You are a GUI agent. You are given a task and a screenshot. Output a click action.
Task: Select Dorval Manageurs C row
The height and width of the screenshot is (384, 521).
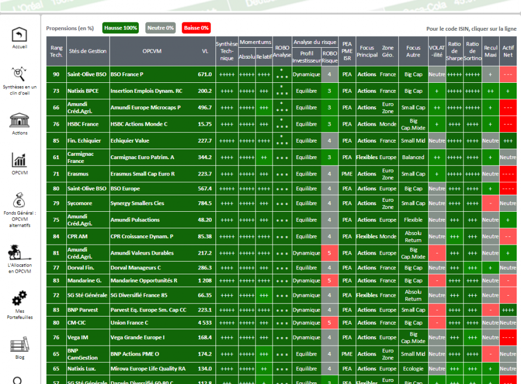tap(281, 268)
